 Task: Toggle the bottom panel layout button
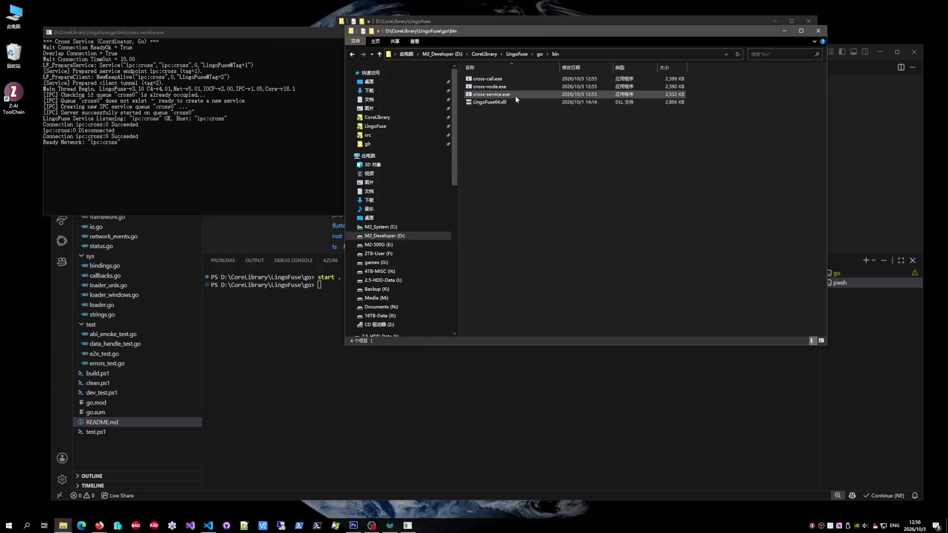point(853,52)
